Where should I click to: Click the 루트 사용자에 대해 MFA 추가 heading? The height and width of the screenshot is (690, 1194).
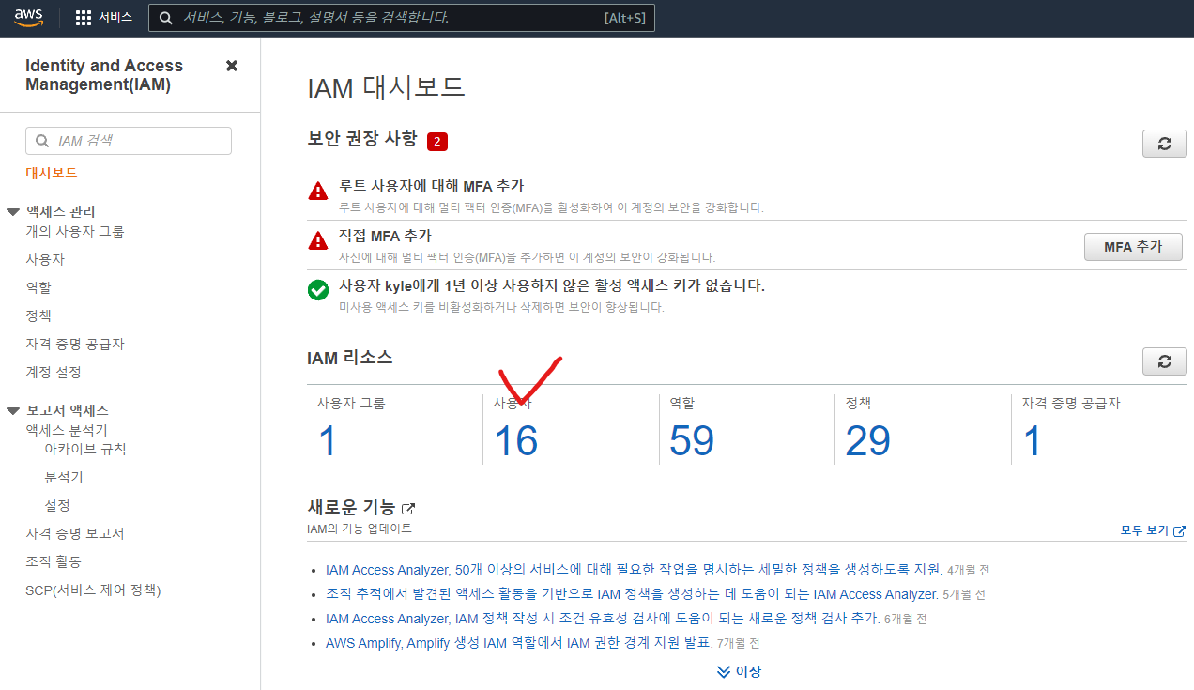(431, 187)
